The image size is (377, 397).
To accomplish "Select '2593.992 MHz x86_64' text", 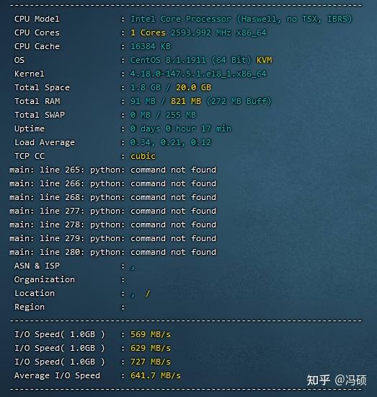I will 218,32.
